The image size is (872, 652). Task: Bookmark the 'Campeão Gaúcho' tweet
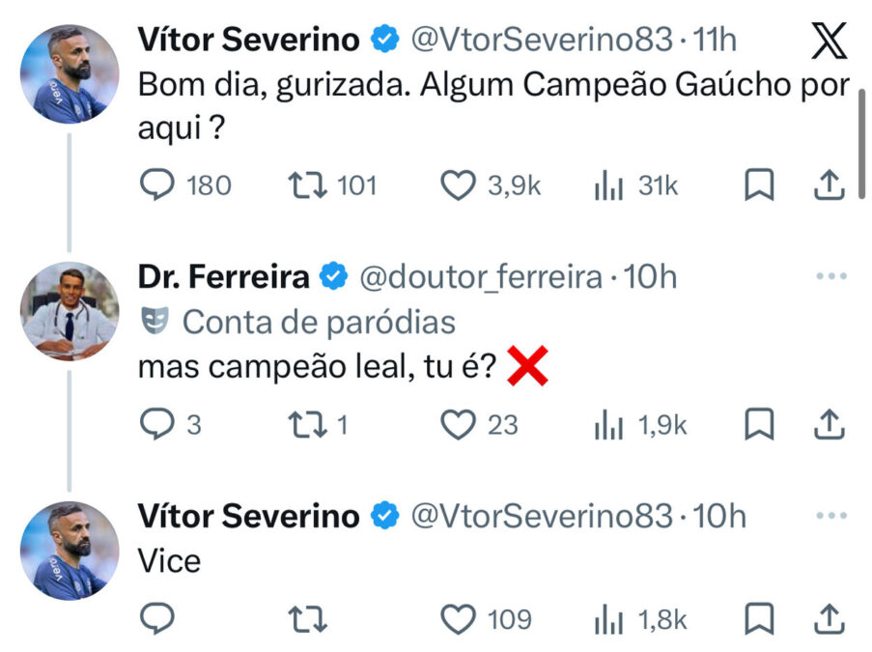pyautogui.click(x=759, y=185)
